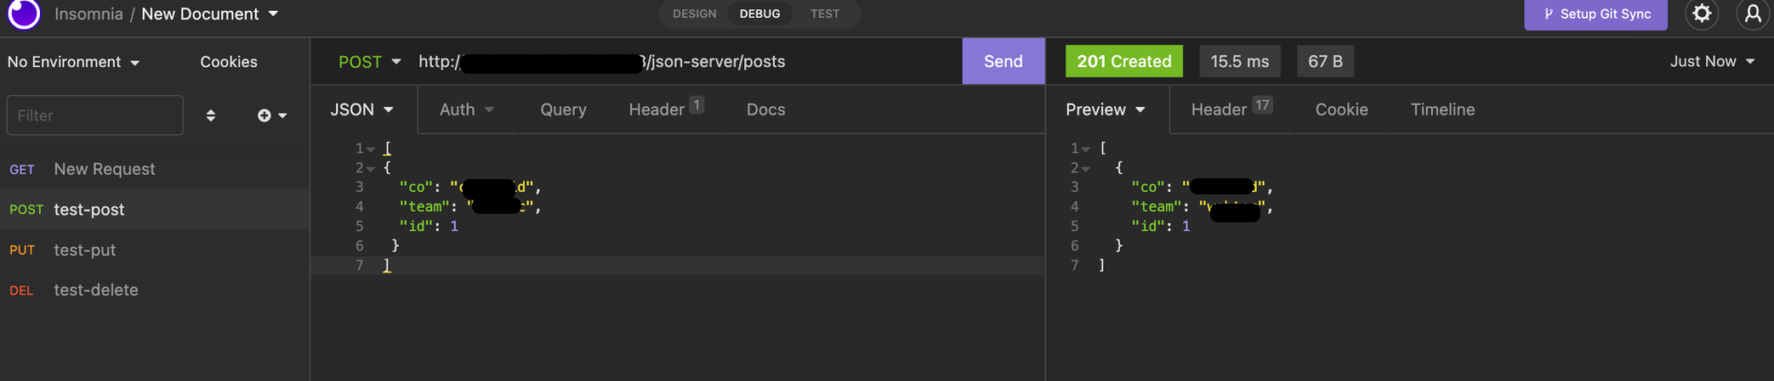Expand the No Environment dropdown
Screen dimensions: 1774x381
(73, 62)
